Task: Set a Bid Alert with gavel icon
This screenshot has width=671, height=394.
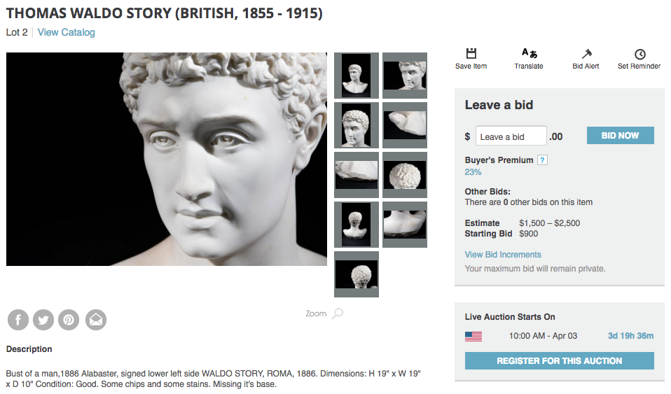Action: tap(586, 54)
